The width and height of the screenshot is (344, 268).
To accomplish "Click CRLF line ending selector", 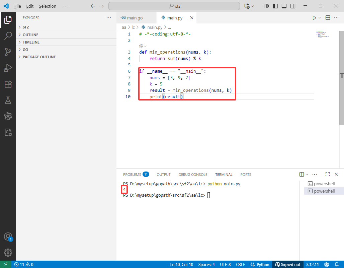I will pos(240,265).
